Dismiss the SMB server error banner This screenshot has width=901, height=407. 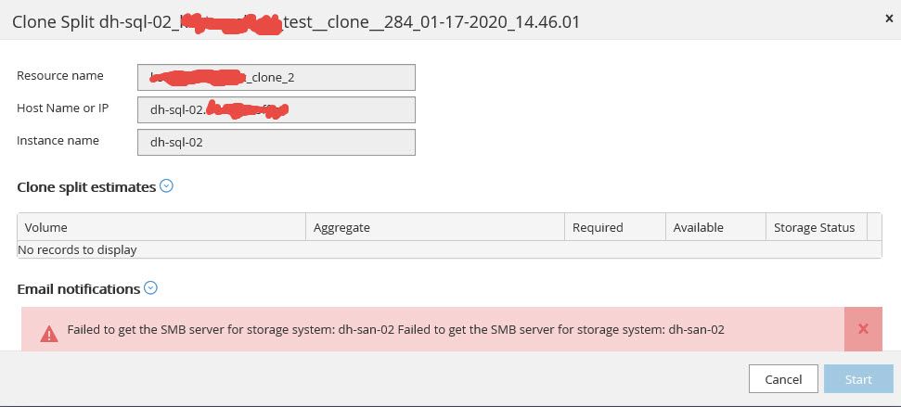863,329
